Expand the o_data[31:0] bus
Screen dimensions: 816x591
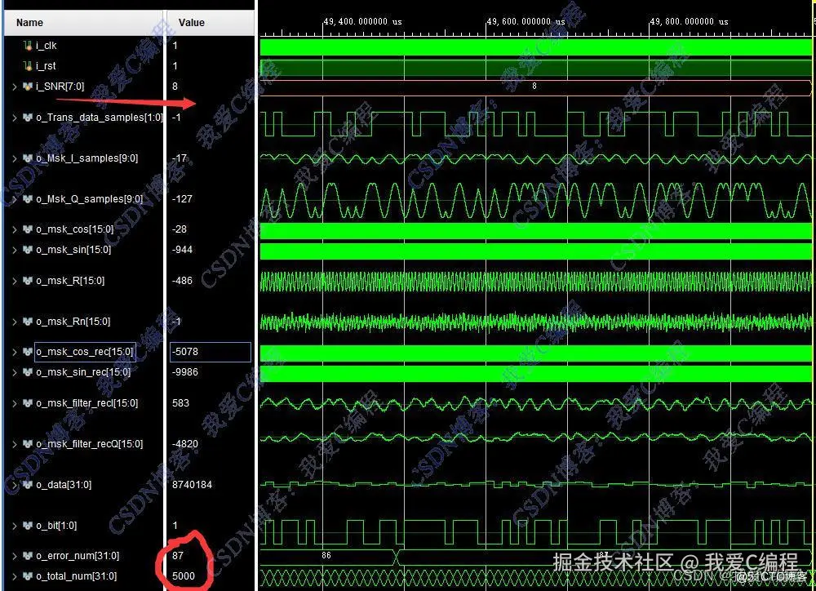[x=15, y=486]
